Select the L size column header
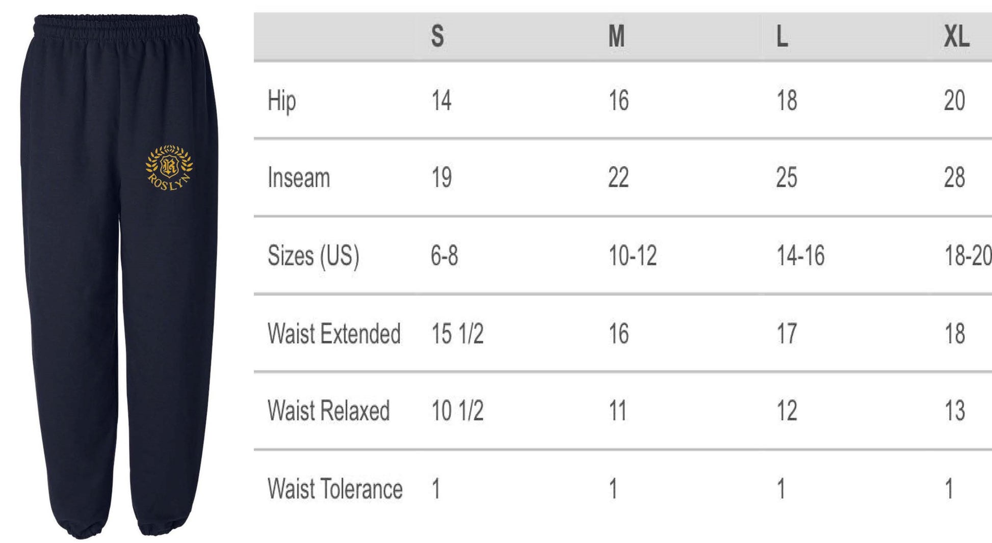The height and width of the screenshot is (543, 992). [x=782, y=37]
